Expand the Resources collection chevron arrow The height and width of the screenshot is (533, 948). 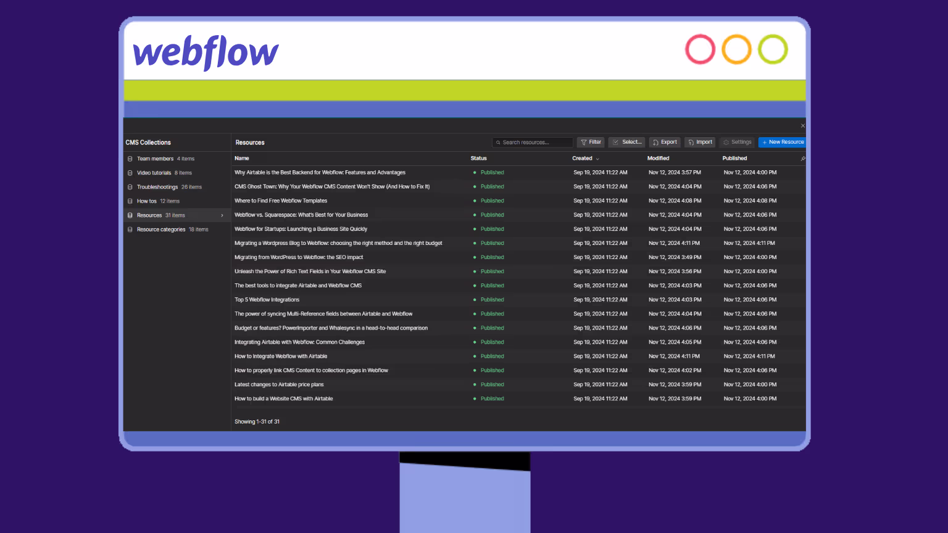pos(222,215)
